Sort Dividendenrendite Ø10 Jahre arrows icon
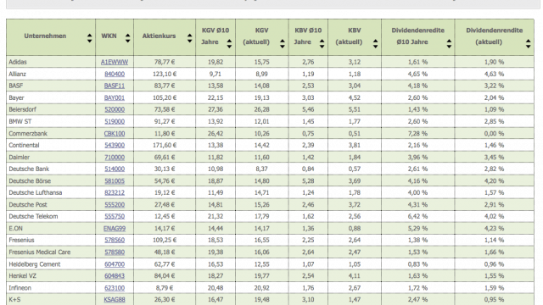This screenshot has height=305, width=543. 449,43
